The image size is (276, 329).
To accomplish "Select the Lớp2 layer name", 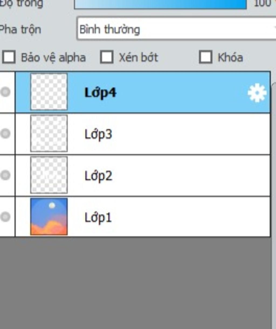I will pos(98,176).
